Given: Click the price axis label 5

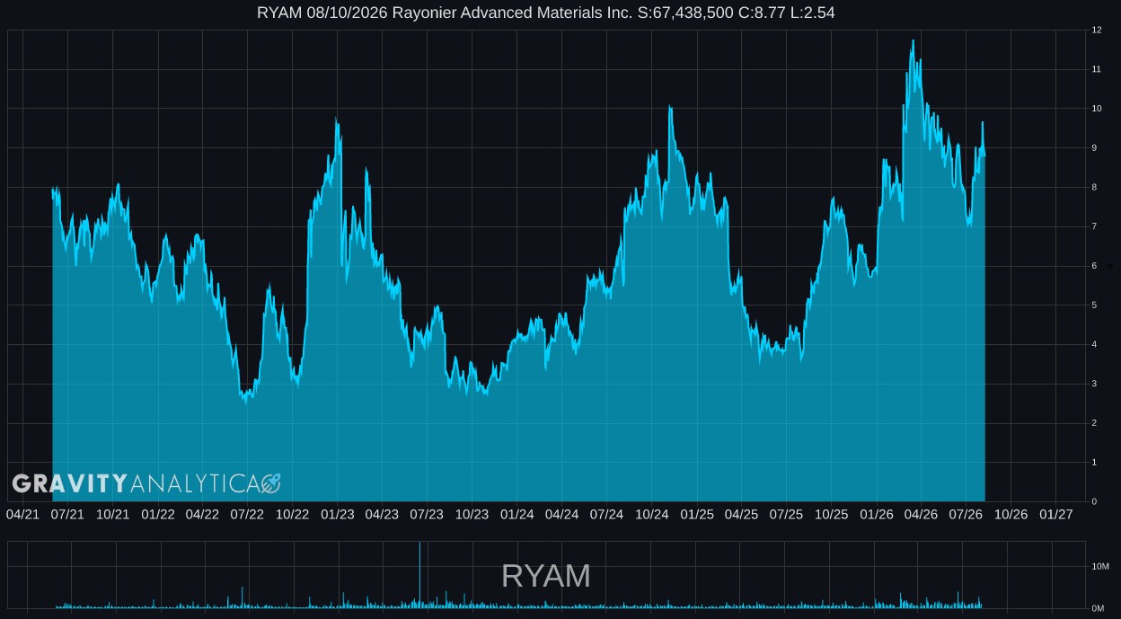Looking at the screenshot, I should pyautogui.click(x=1094, y=305).
